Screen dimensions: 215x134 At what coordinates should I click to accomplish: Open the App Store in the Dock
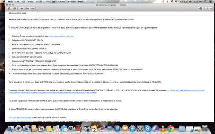(132, 128)
